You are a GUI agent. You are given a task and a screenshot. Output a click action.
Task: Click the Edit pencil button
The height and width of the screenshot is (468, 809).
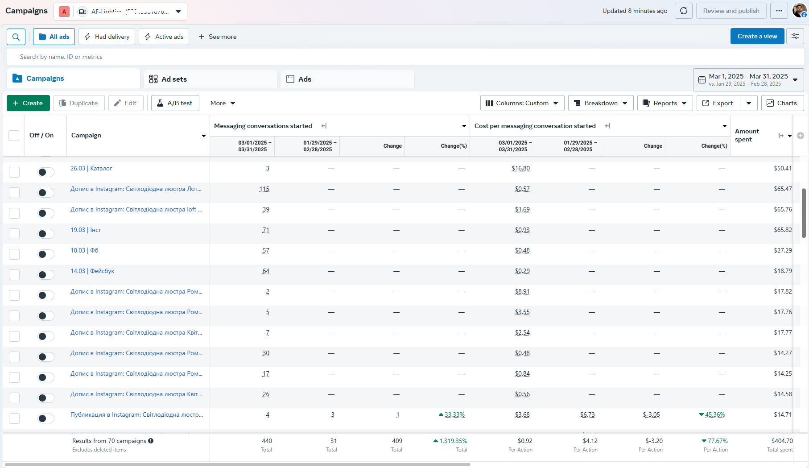[126, 103]
